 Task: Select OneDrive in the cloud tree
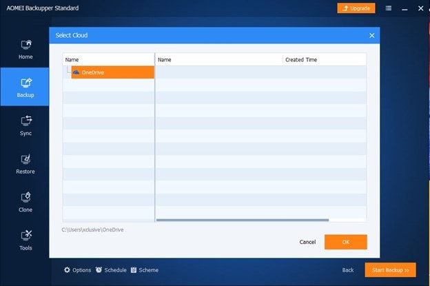(x=113, y=72)
